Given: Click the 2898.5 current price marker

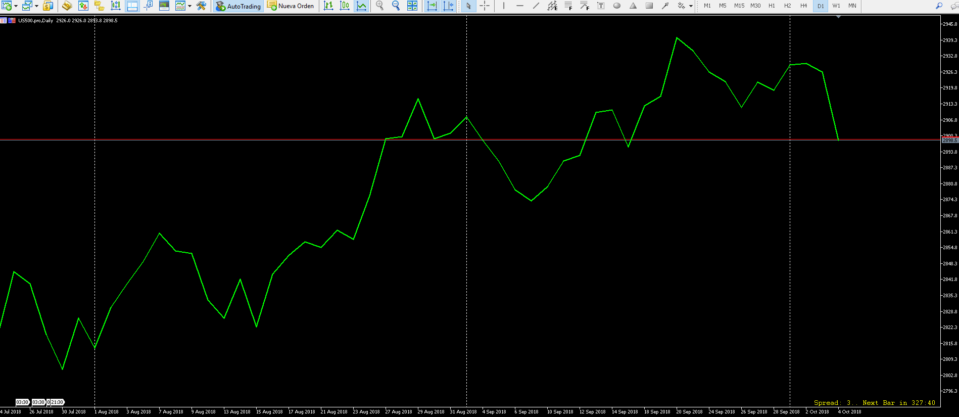Looking at the screenshot, I should pos(949,141).
